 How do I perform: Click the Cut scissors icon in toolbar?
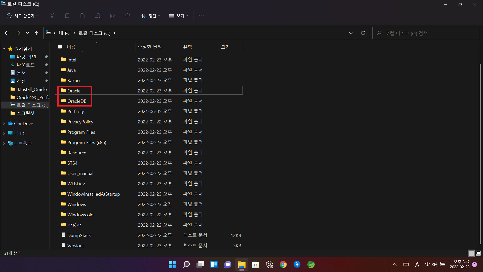pos(52,16)
